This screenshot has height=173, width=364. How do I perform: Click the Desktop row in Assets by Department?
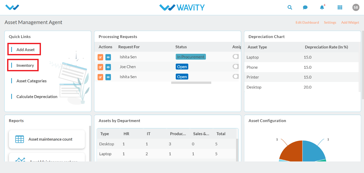pos(166,144)
